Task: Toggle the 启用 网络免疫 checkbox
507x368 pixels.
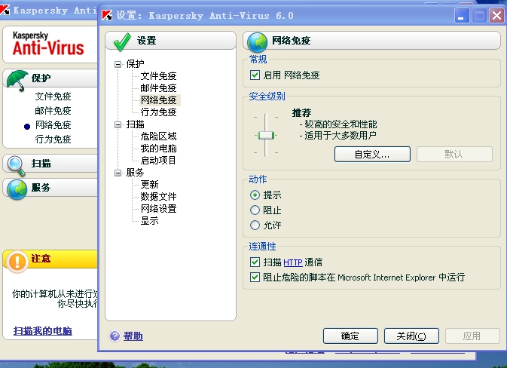Action: pyautogui.click(x=255, y=75)
